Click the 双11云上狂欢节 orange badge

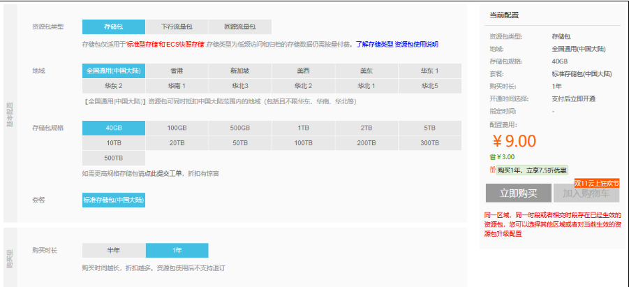click(x=596, y=183)
